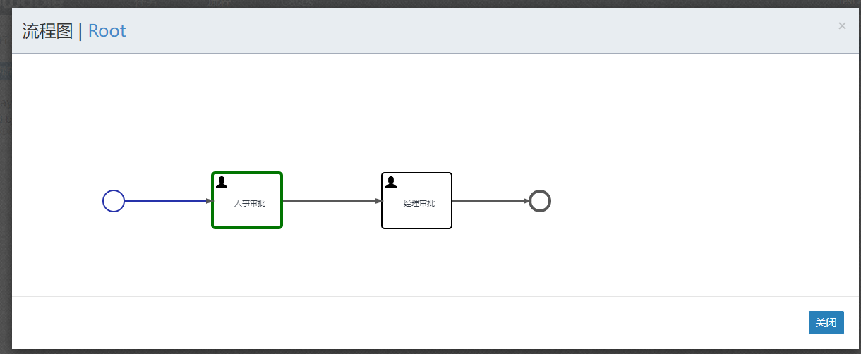Click the user icon on 经理审批 task
This screenshot has width=861, height=354.
click(x=391, y=182)
